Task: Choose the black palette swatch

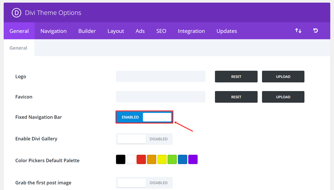Action: click(121, 160)
